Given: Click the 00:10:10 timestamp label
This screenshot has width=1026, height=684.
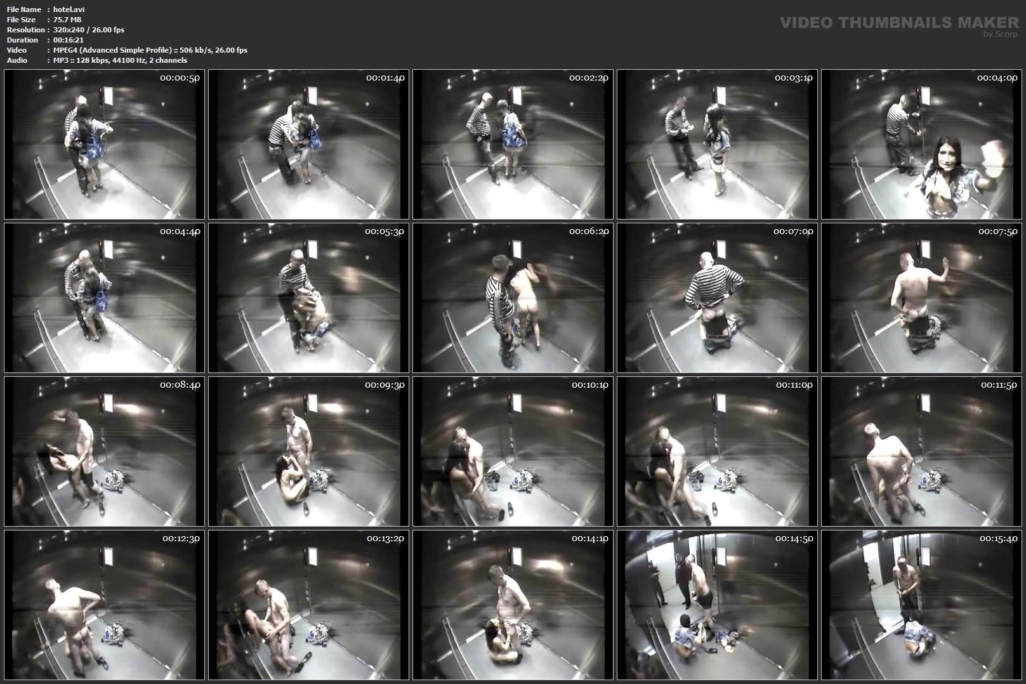Looking at the screenshot, I should (x=589, y=385).
